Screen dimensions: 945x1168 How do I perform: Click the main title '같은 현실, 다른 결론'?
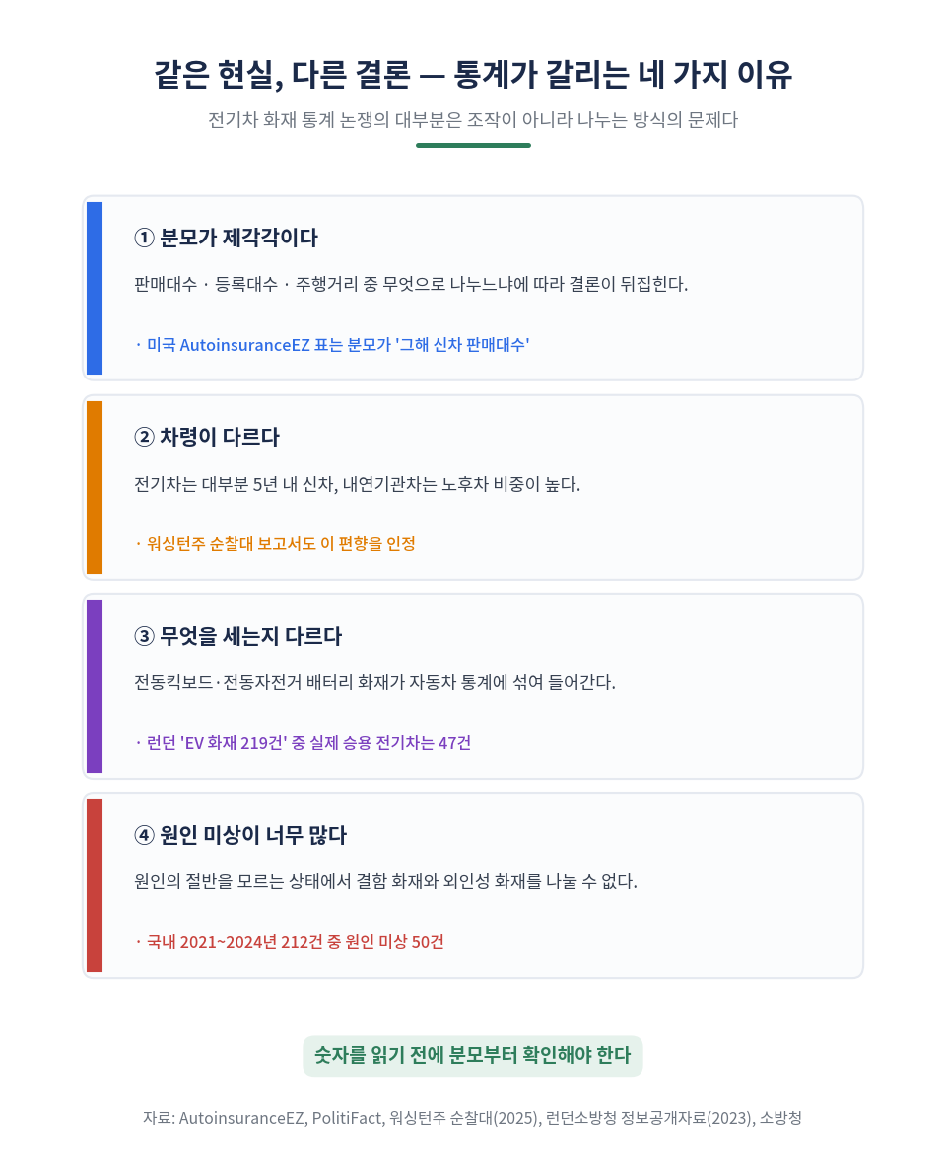click(x=282, y=75)
